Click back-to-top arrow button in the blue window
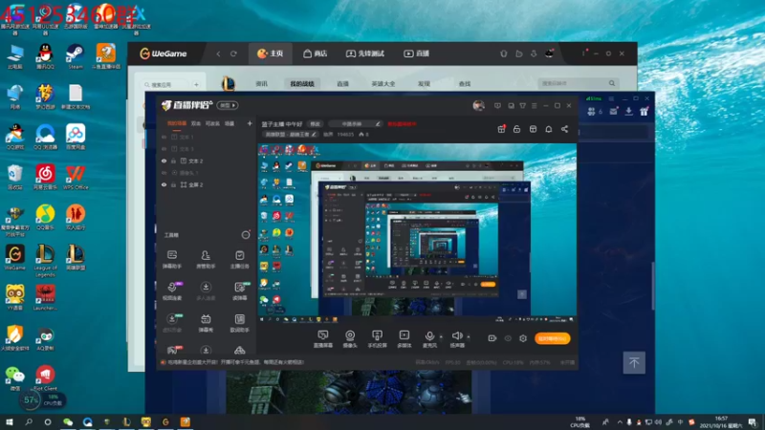The image size is (765, 430). point(634,362)
